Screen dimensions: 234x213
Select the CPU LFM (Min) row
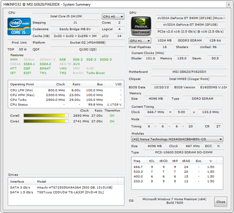click(x=66, y=90)
